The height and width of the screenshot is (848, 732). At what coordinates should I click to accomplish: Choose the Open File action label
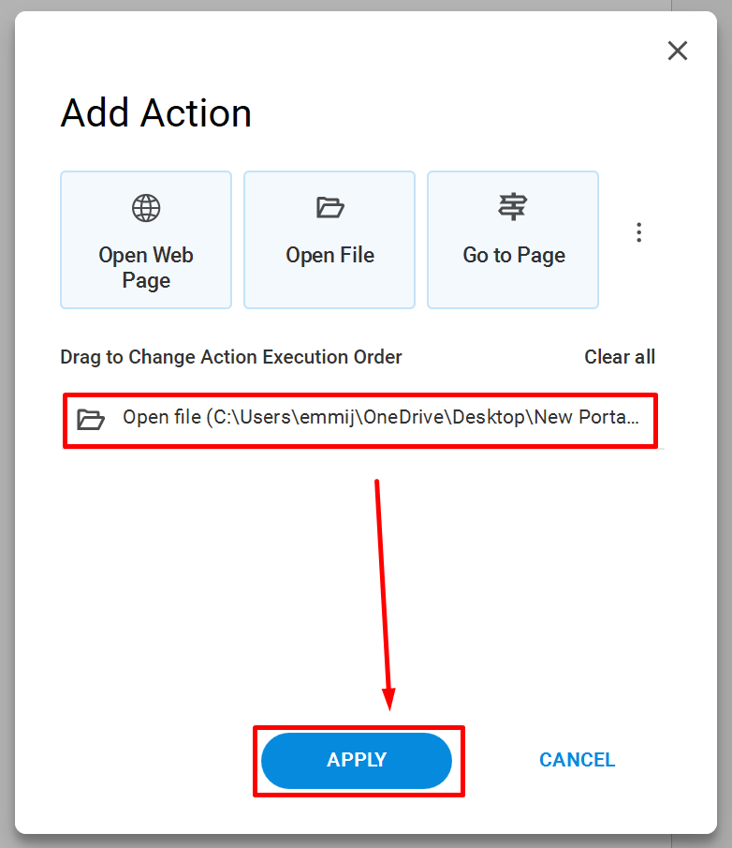pyautogui.click(x=329, y=255)
